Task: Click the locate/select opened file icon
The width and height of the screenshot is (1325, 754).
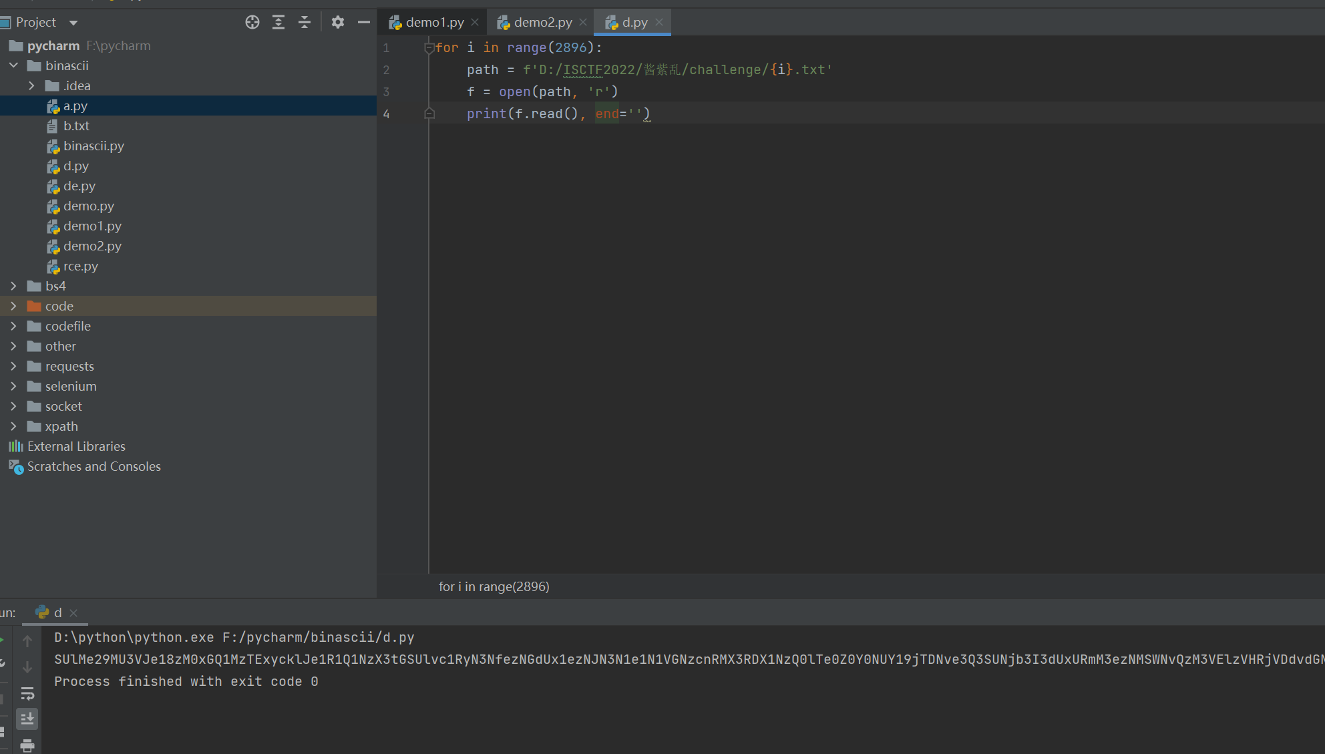Action: [252, 22]
